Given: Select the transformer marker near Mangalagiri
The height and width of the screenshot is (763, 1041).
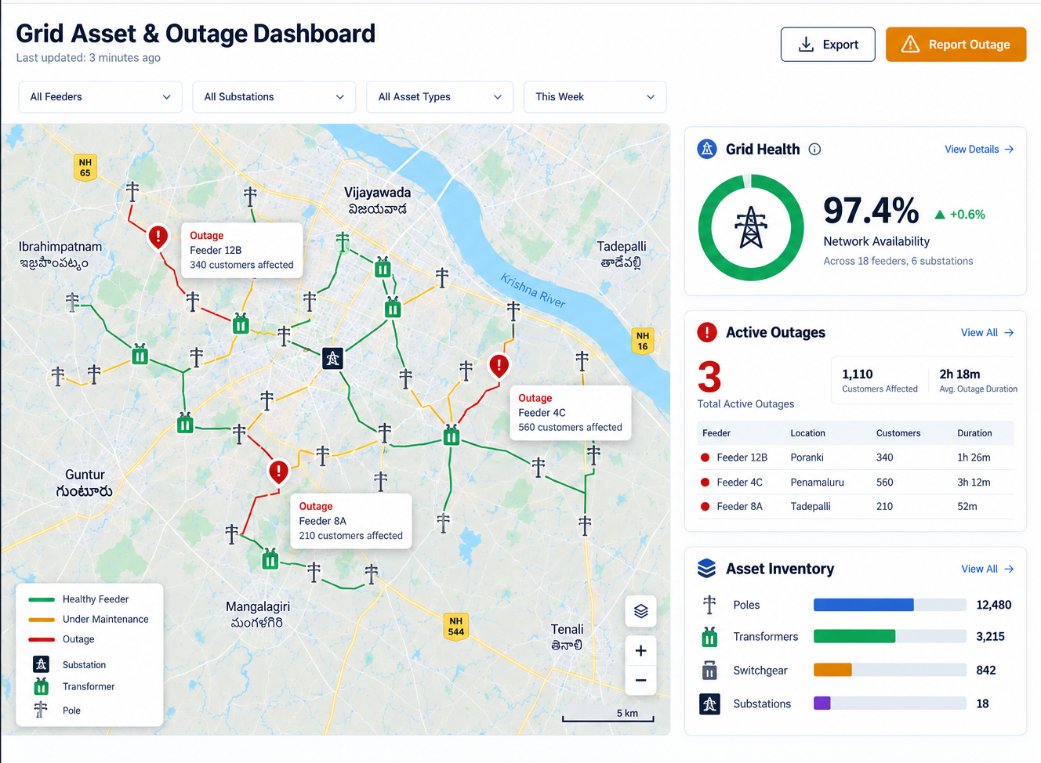Looking at the screenshot, I should click(x=270, y=559).
